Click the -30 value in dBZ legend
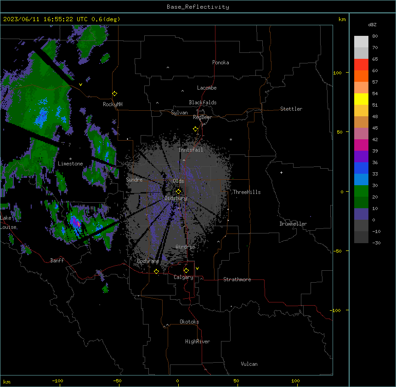This screenshot has height=387, width=396. tap(376, 243)
